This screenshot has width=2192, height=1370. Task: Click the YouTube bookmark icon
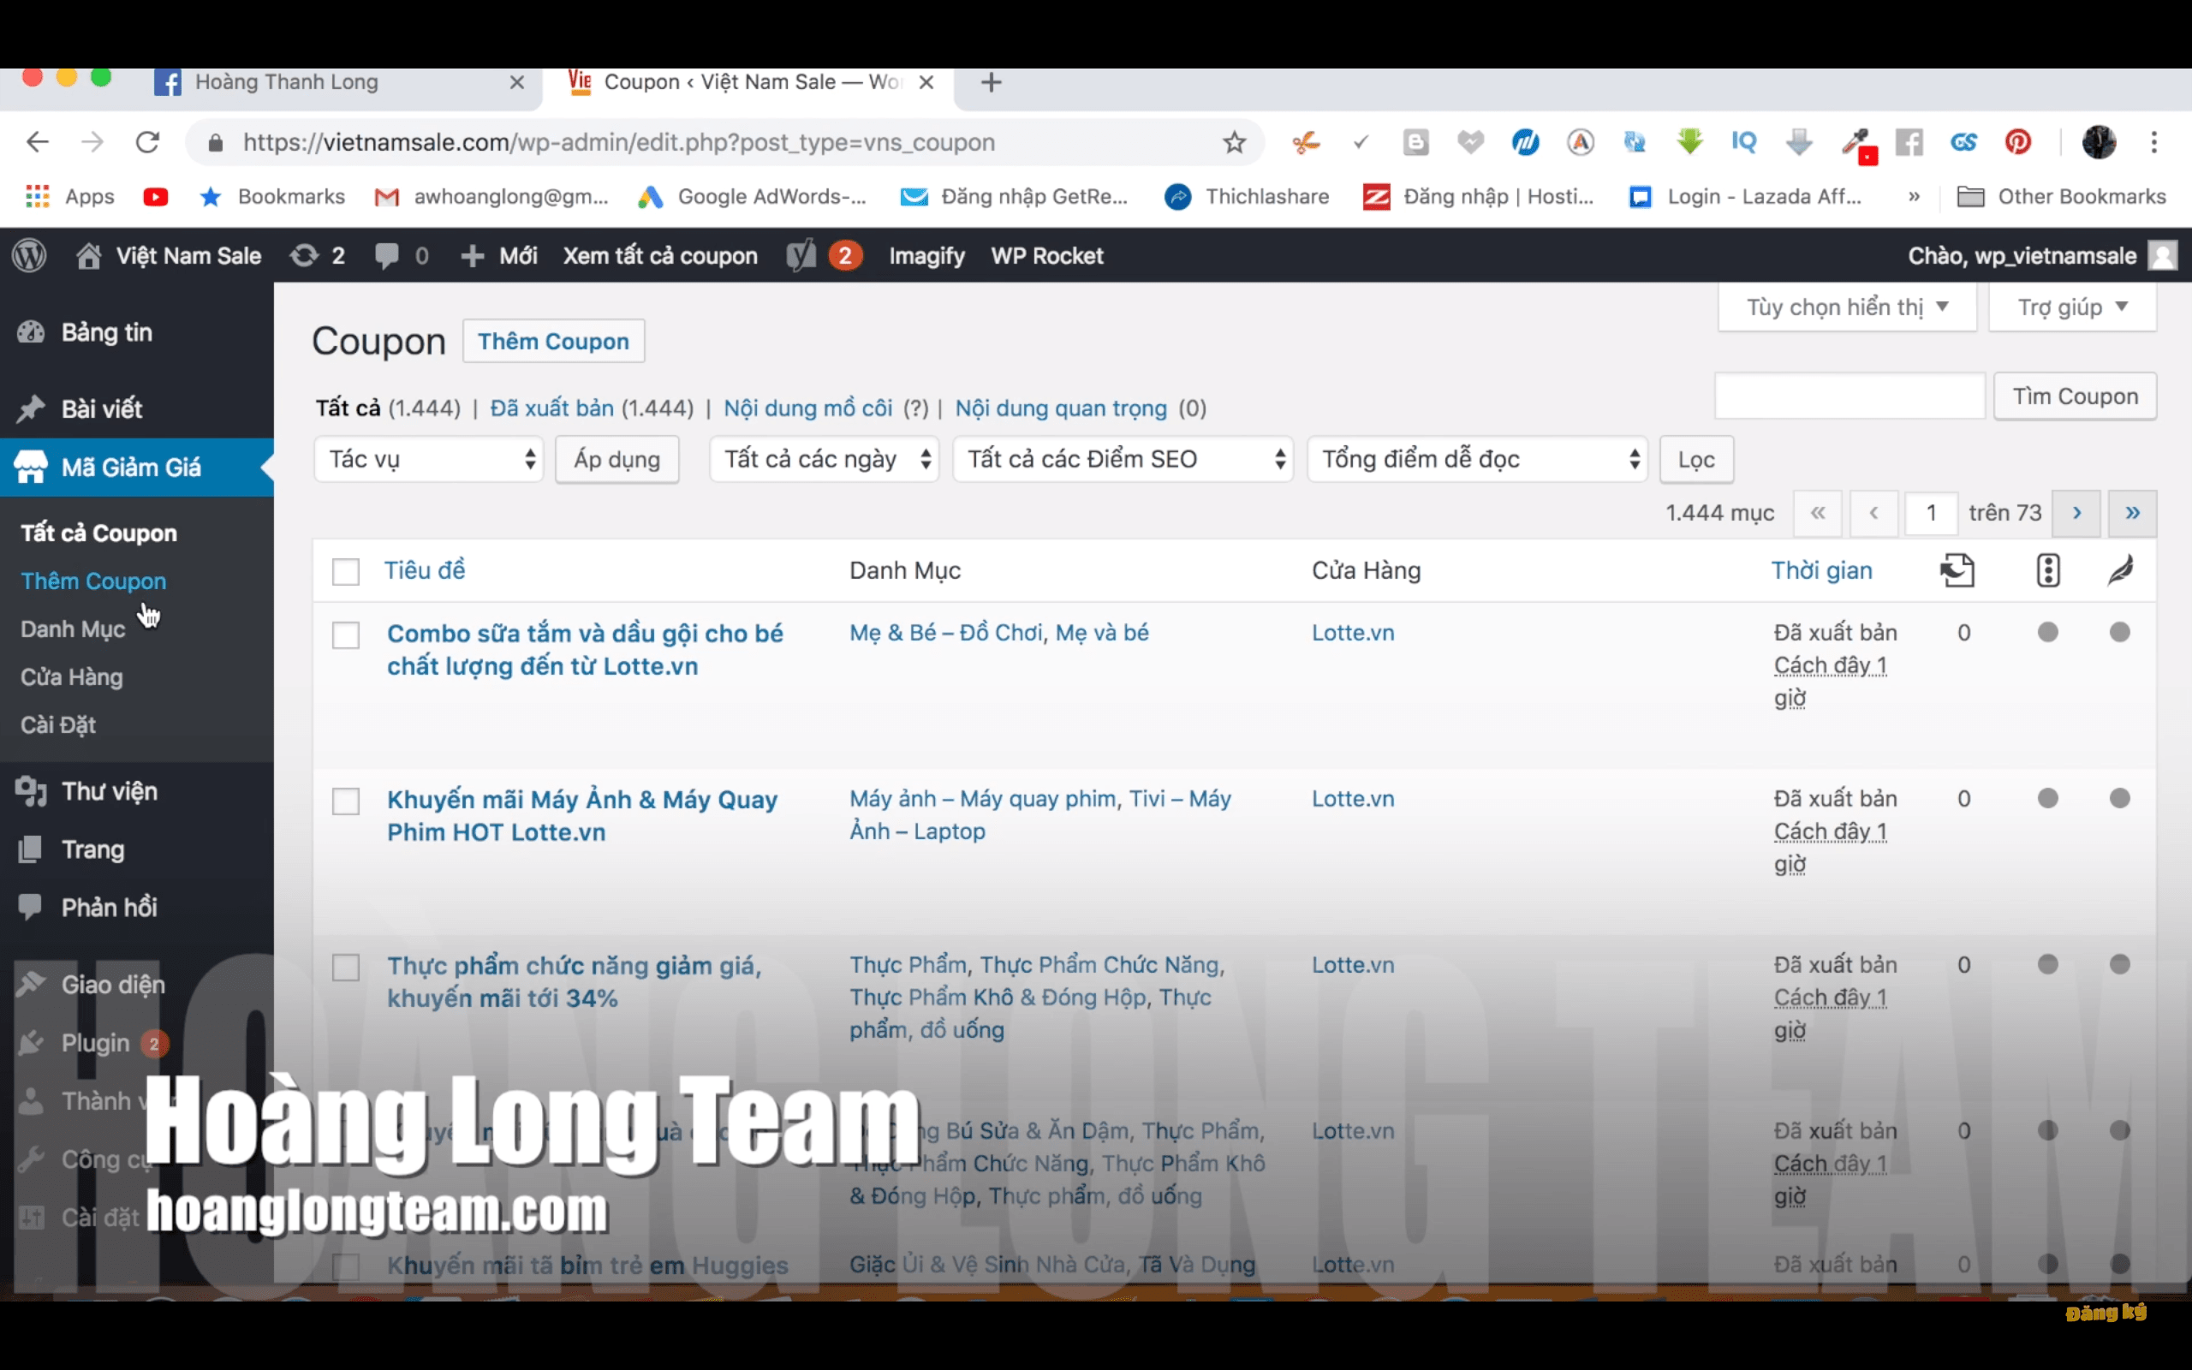click(x=155, y=197)
